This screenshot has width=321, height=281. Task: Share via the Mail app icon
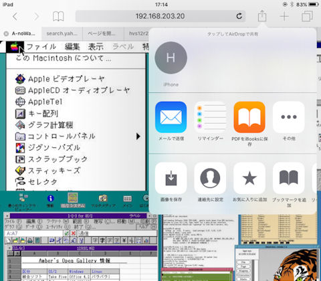171,117
